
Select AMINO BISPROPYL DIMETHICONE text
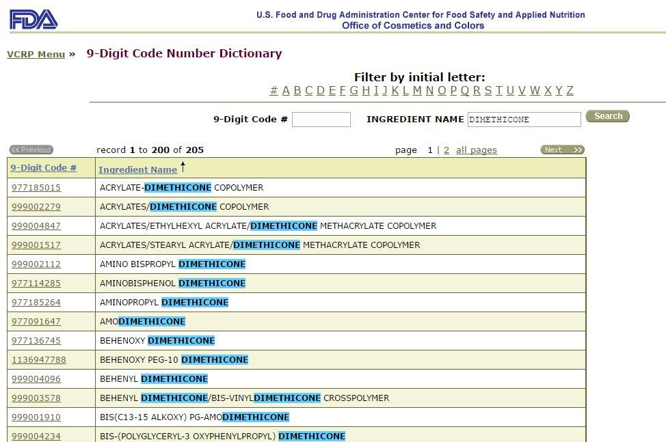point(172,264)
